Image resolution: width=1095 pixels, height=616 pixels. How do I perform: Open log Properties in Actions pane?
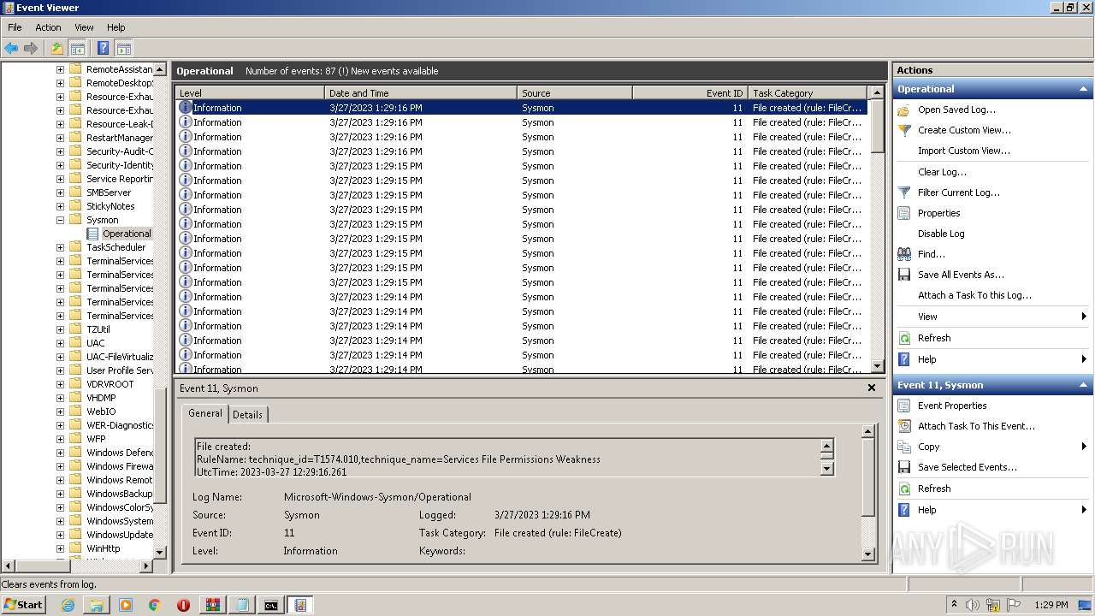pyautogui.click(x=938, y=213)
